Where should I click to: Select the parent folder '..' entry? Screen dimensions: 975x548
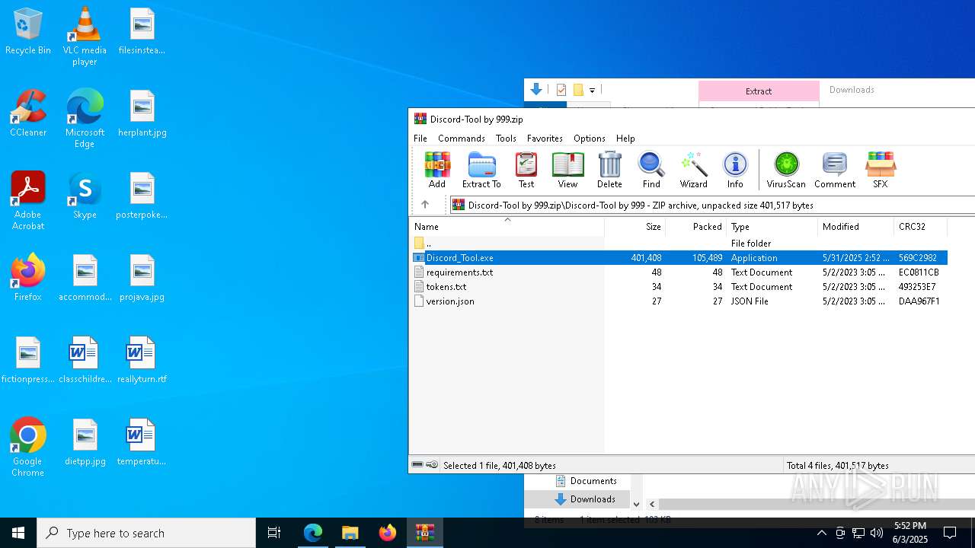pyautogui.click(x=678, y=244)
